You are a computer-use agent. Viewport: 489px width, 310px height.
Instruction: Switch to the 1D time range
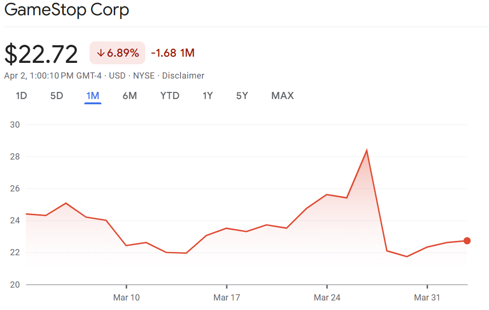click(x=21, y=96)
